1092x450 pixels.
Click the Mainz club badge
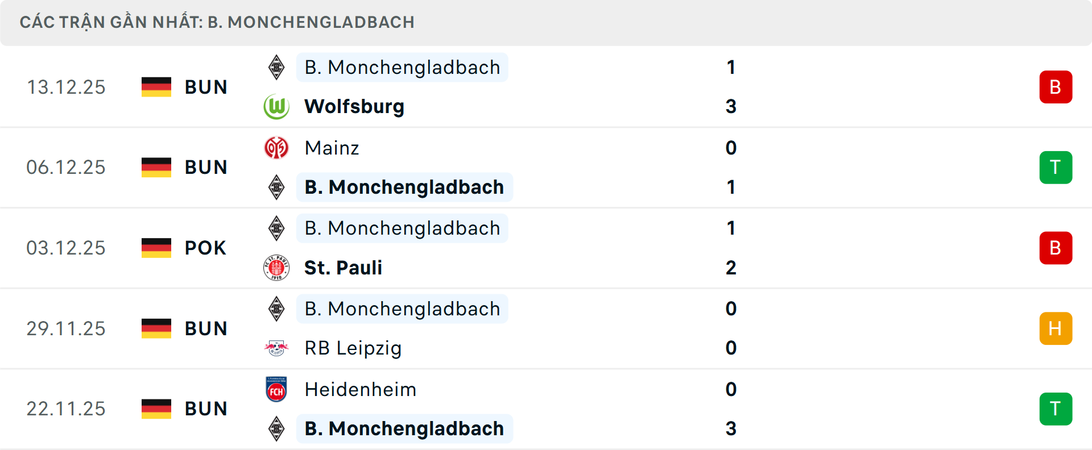[x=276, y=148]
